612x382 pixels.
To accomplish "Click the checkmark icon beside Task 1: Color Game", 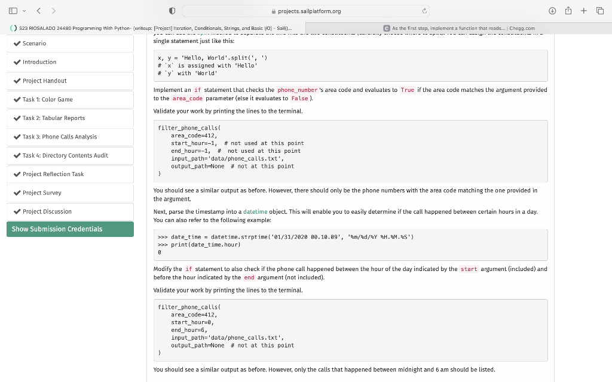I will click(17, 100).
